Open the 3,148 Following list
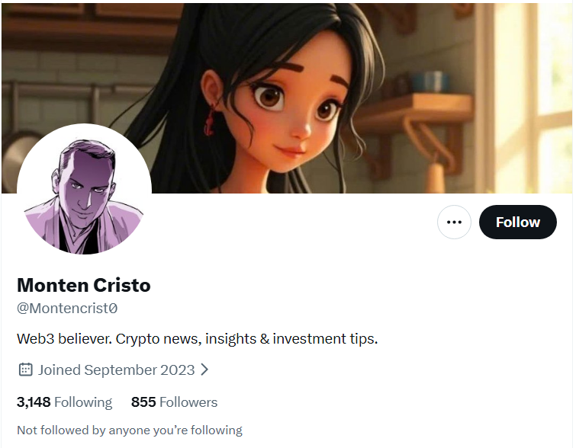576x448 pixels. click(64, 402)
